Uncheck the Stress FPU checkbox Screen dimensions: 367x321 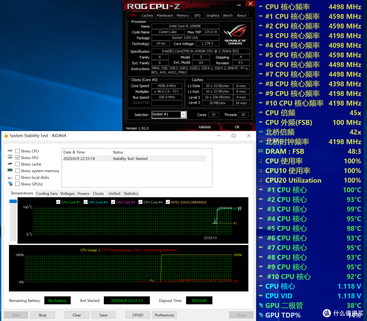click(x=17, y=158)
